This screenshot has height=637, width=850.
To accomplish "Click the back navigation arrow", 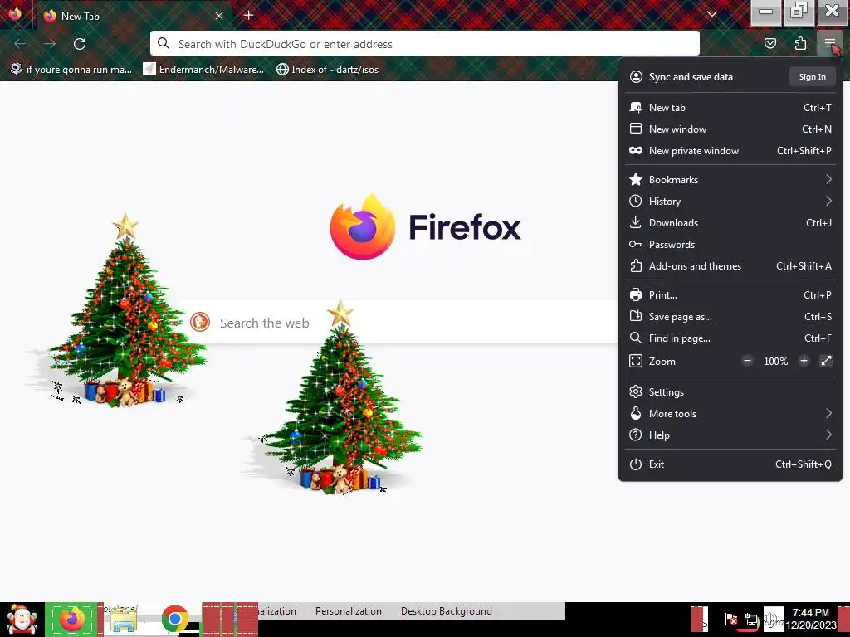I will 20,44.
